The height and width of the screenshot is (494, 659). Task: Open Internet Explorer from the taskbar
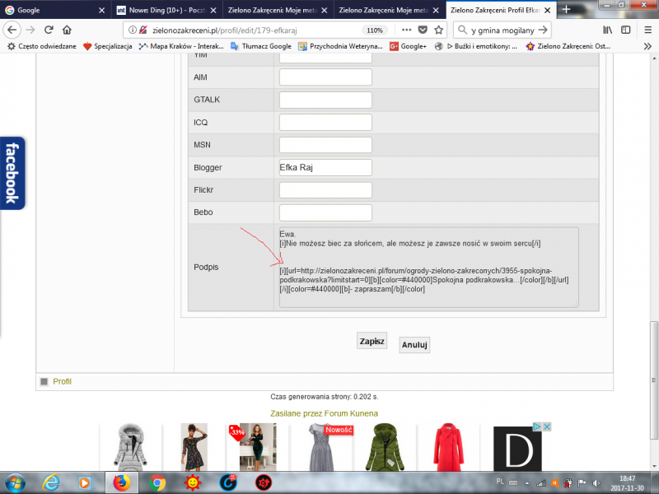point(50,482)
